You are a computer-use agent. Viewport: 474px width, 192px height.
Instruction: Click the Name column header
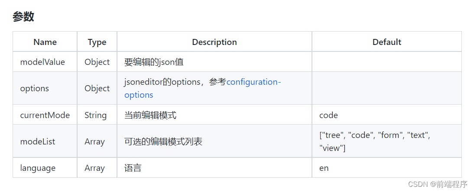(x=45, y=42)
